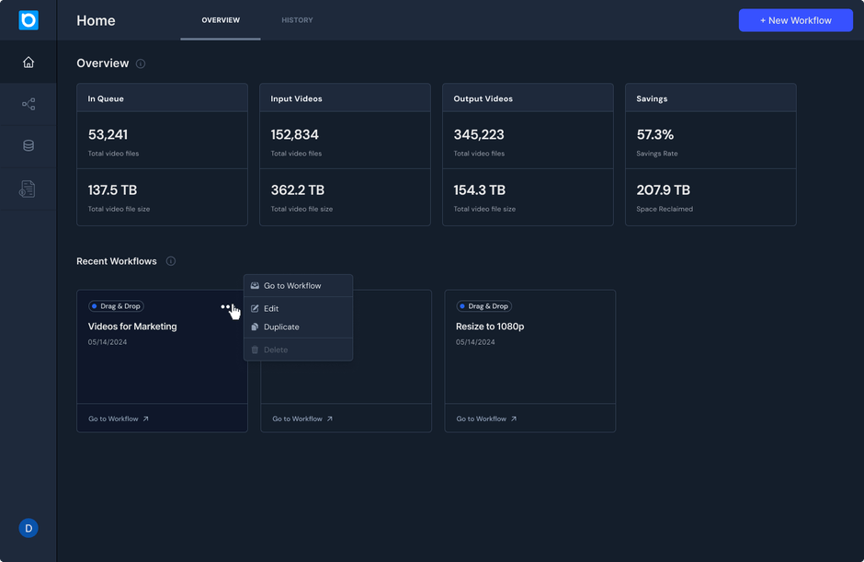The width and height of the screenshot is (864, 562).
Task: Follow Go to Workflow link under Videos for Marketing
Action: click(x=118, y=419)
